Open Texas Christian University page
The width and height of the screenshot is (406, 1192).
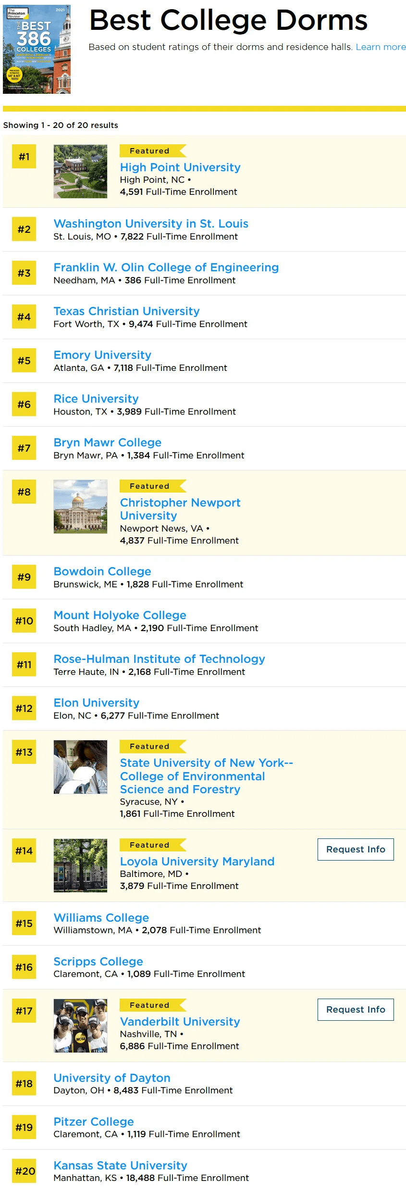pyautogui.click(x=126, y=311)
